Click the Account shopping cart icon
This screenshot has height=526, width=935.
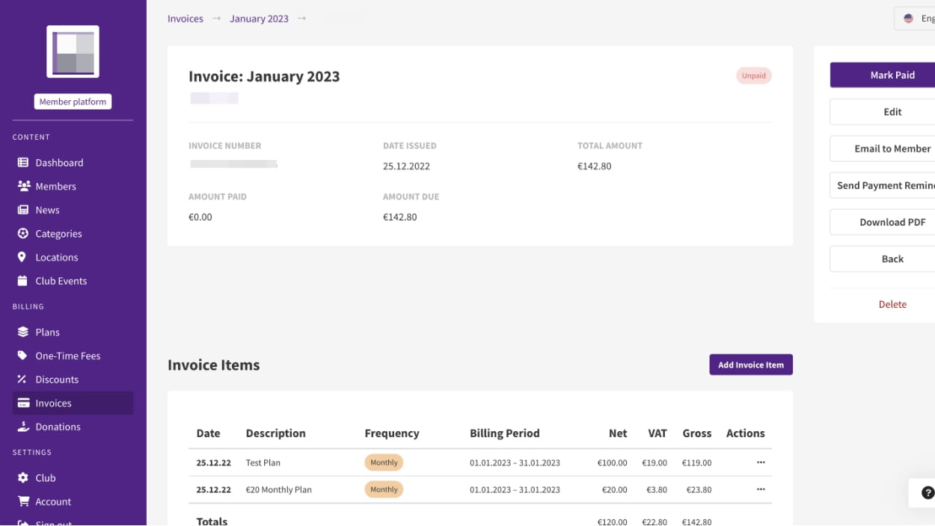pyautogui.click(x=23, y=501)
